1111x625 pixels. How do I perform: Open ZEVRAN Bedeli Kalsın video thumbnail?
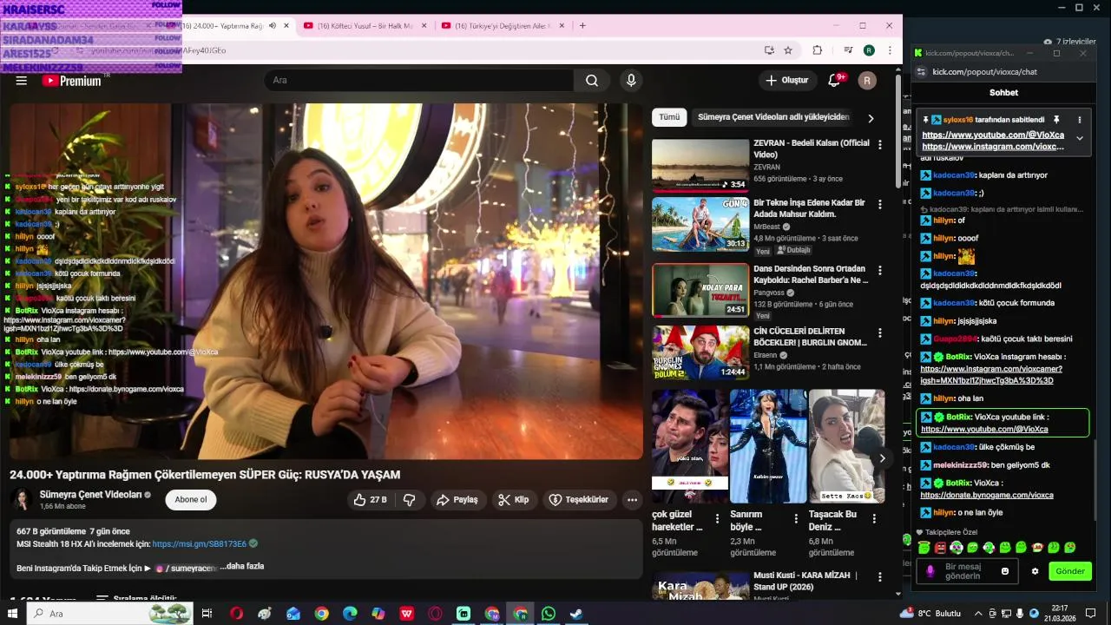click(700, 165)
